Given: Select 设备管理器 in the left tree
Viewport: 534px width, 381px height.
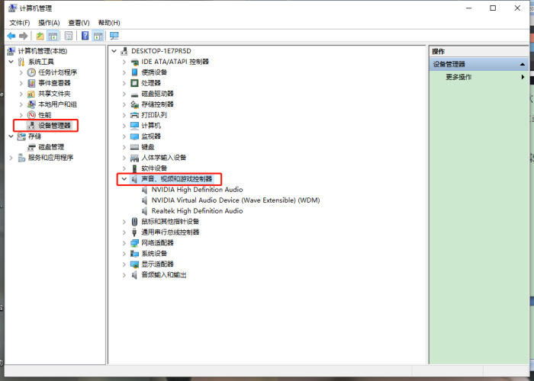Looking at the screenshot, I should pos(54,126).
